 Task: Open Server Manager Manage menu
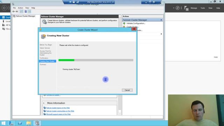point(194,8)
